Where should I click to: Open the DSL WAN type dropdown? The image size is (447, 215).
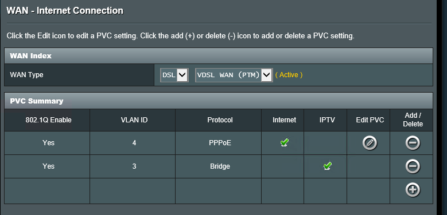[174, 75]
